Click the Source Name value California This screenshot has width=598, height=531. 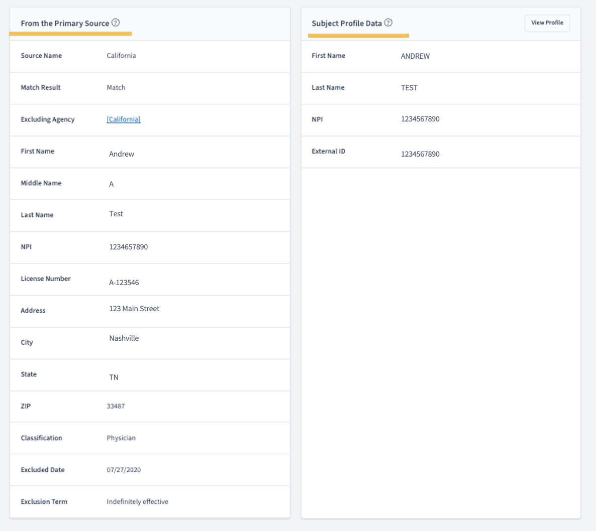121,56
